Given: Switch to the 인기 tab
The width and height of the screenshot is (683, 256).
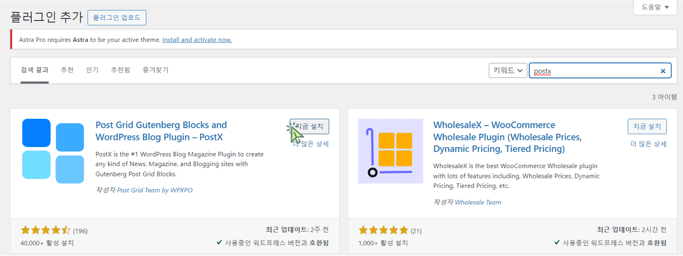Looking at the screenshot, I should click(x=92, y=70).
